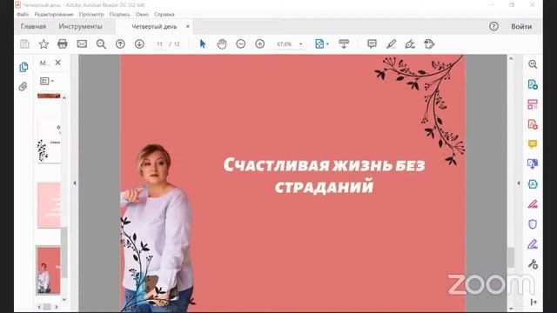Open the sign document tool
This screenshot has height=313, width=557.
tap(410, 44)
